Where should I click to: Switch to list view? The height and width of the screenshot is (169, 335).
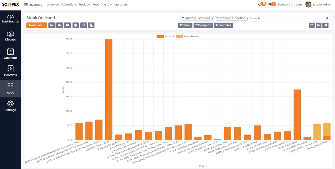click(x=312, y=25)
